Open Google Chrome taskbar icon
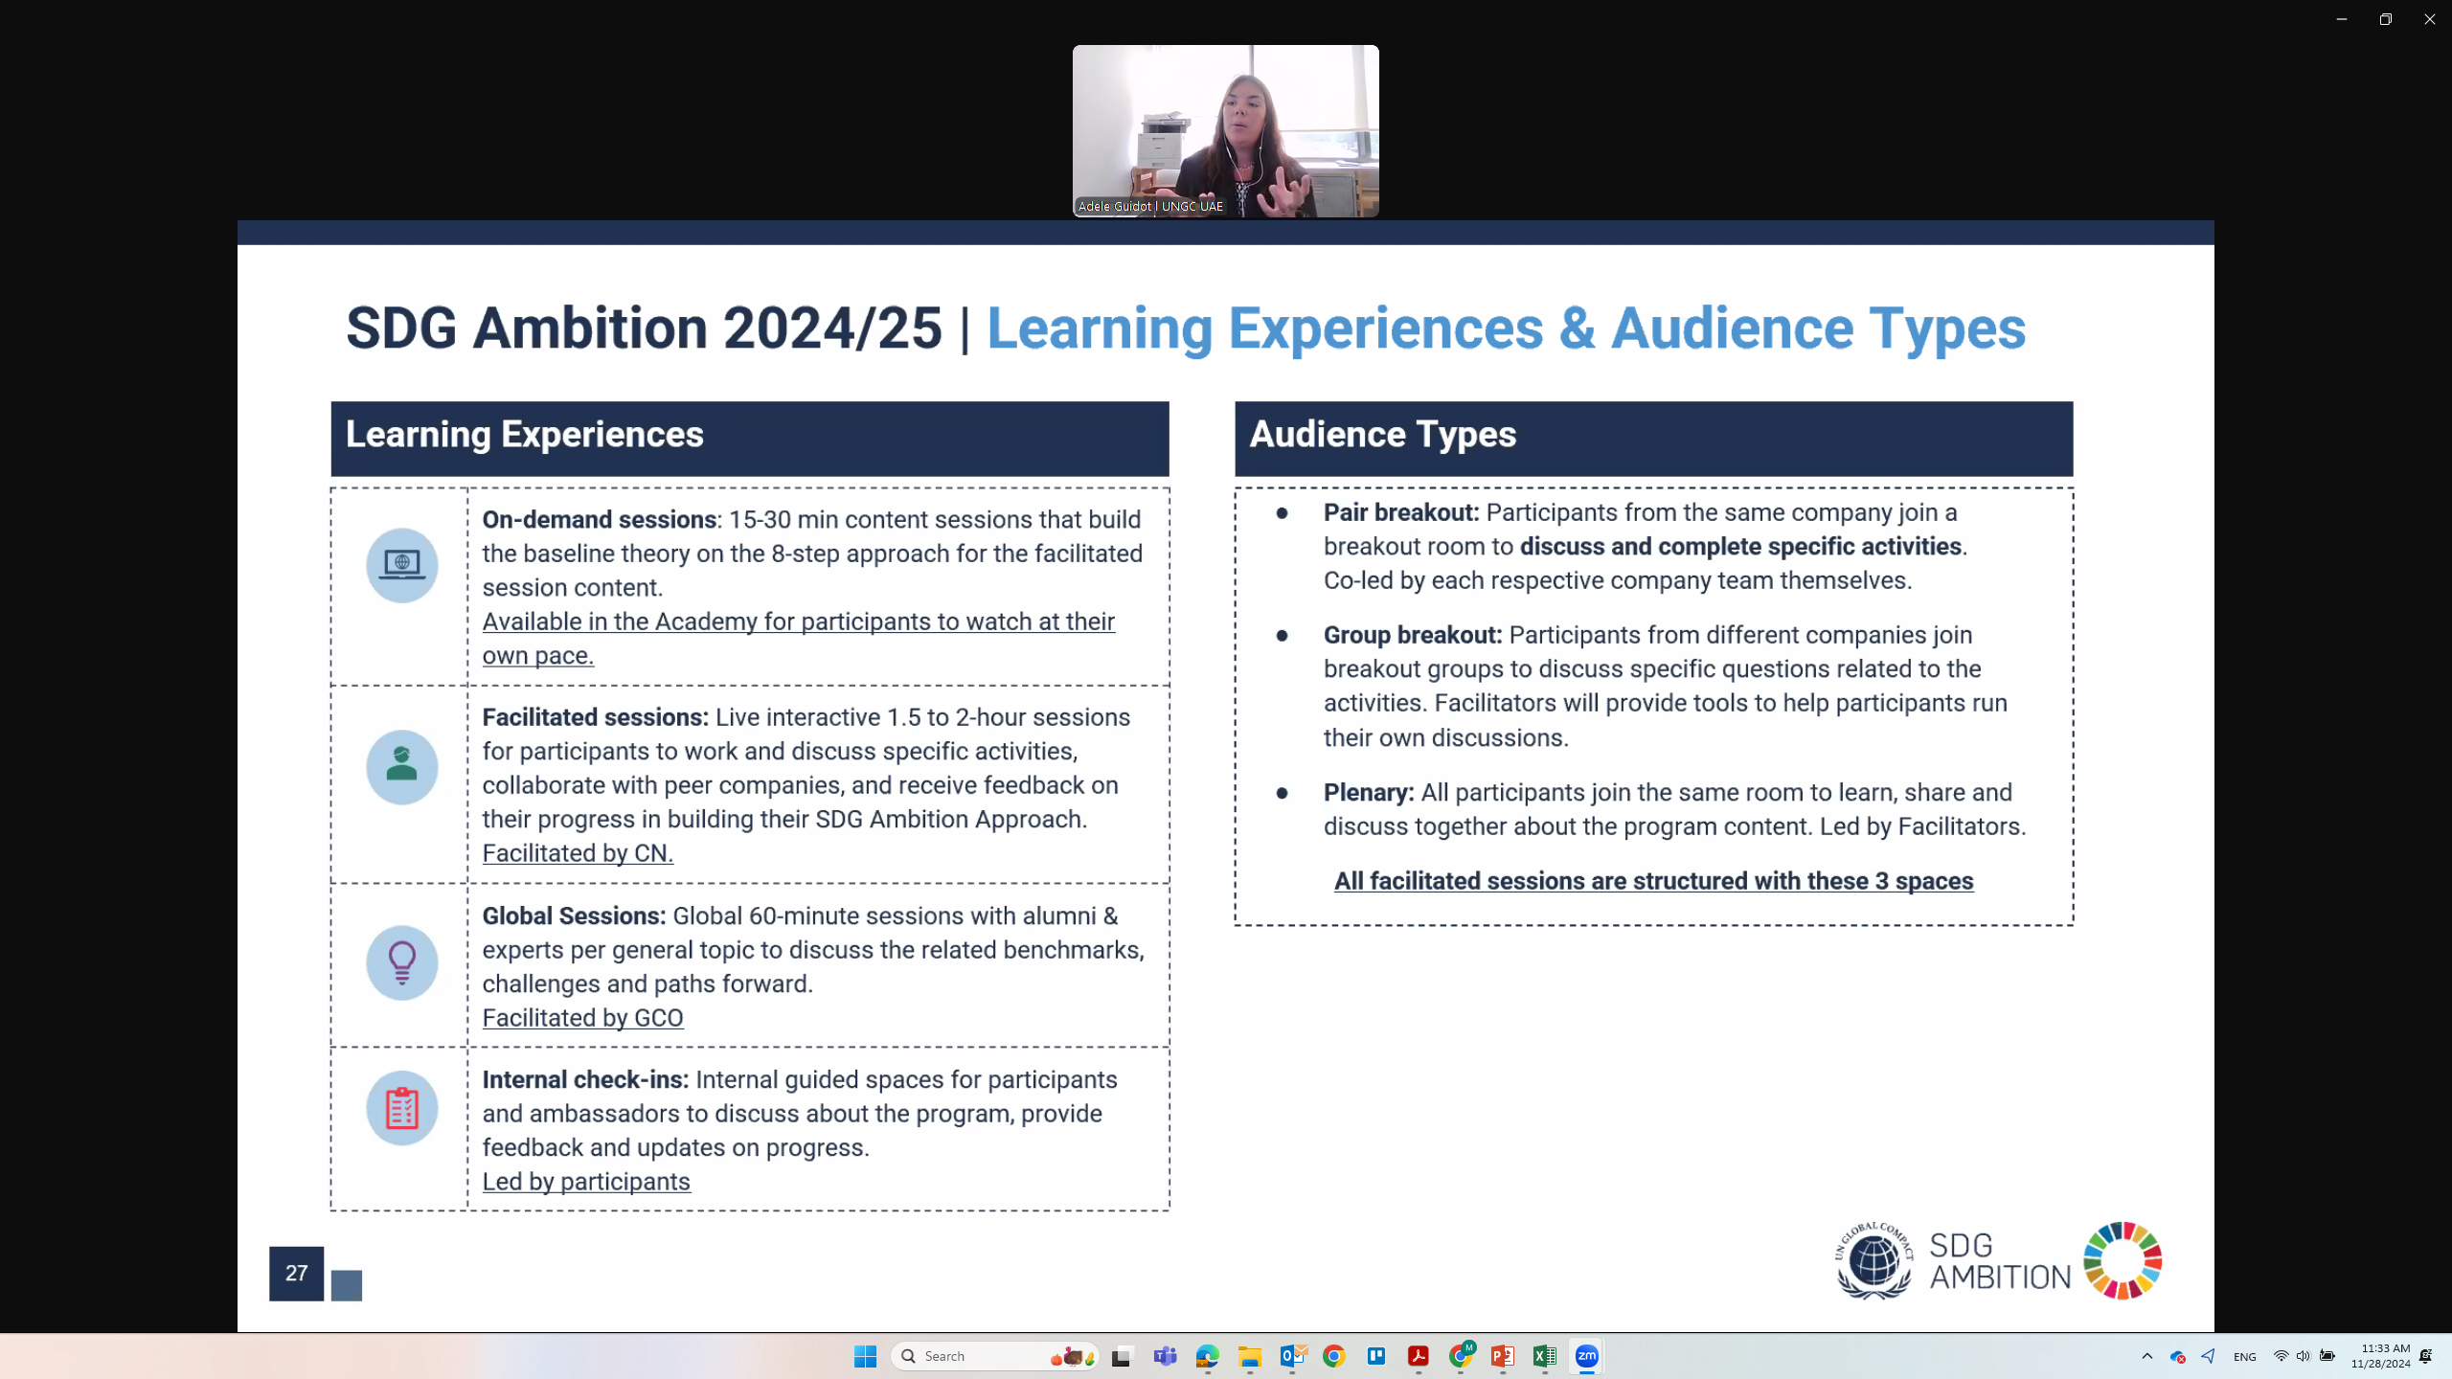The height and width of the screenshot is (1379, 2452). pos(1333,1356)
